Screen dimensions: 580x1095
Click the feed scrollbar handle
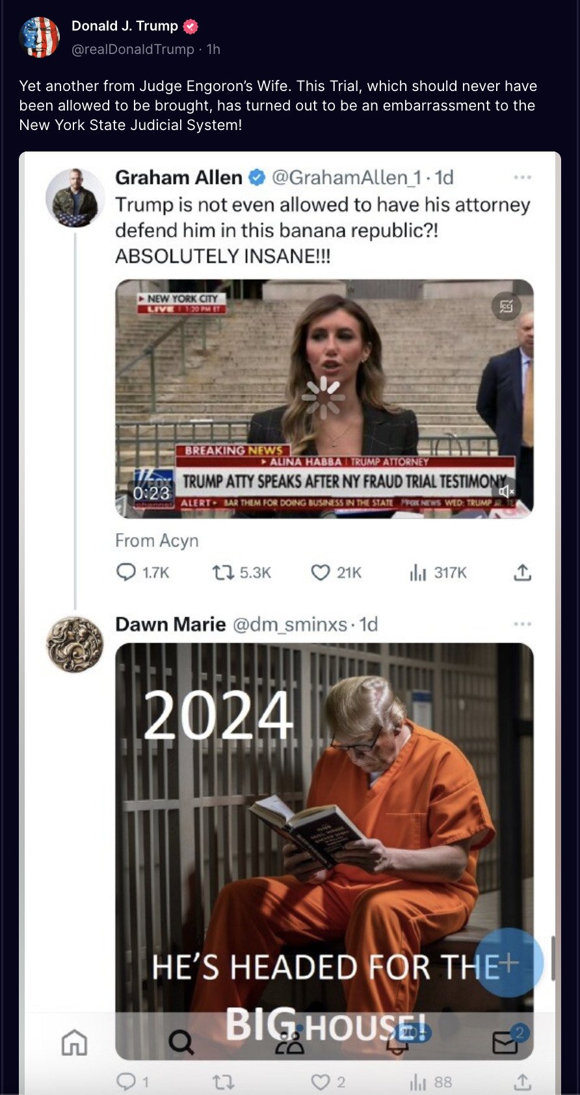click(x=553, y=958)
